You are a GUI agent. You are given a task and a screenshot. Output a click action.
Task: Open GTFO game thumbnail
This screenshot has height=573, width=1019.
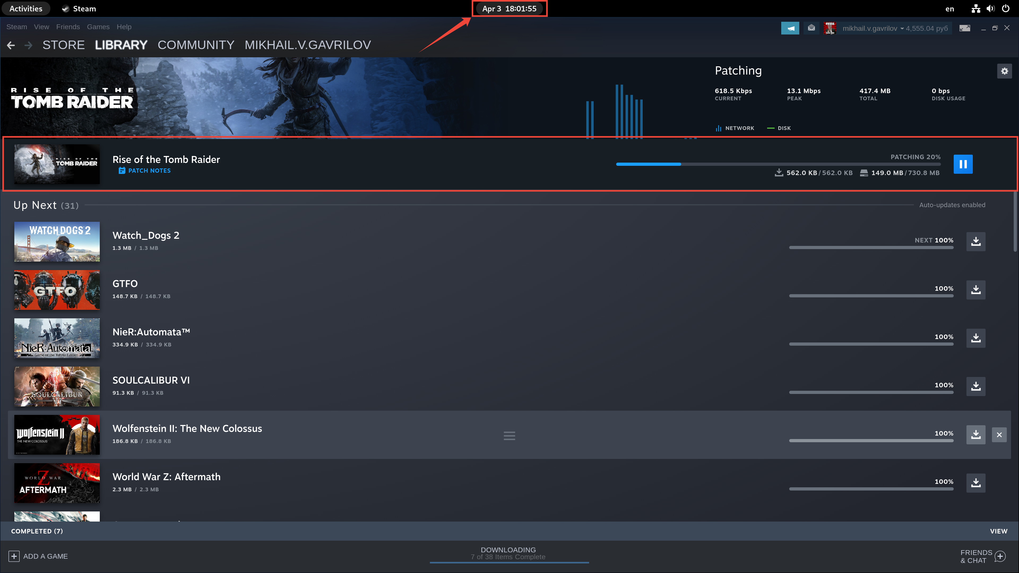pos(57,290)
